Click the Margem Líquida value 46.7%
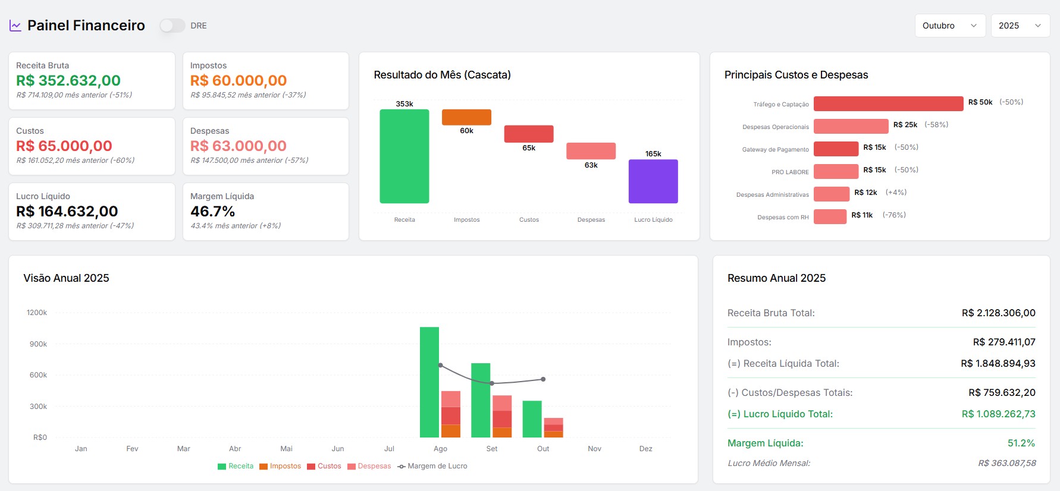 [213, 211]
